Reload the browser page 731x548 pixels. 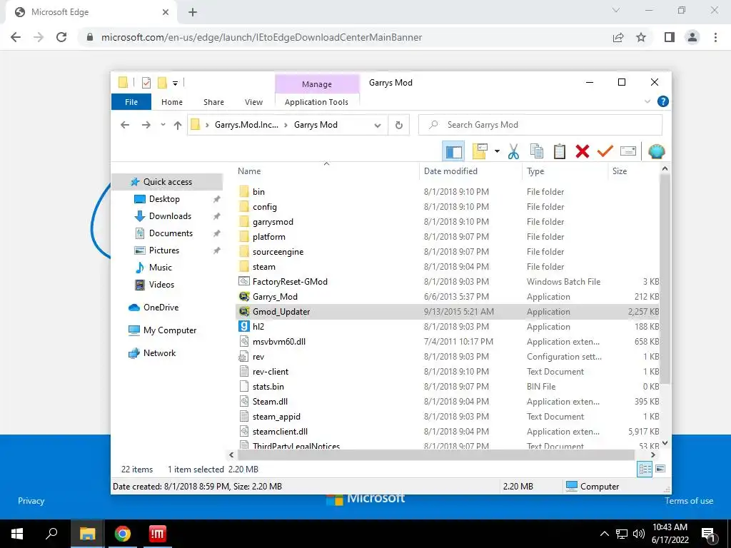click(x=61, y=37)
